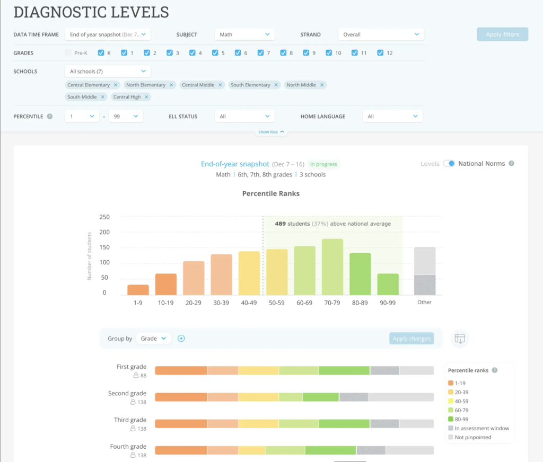Click 'In assessment window' legend entry

pyautogui.click(x=479, y=428)
